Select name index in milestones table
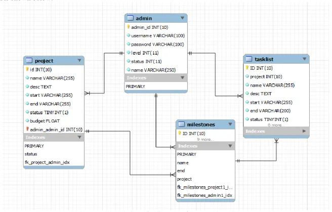The height and width of the screenshot is (212, 332). [183, 163]
